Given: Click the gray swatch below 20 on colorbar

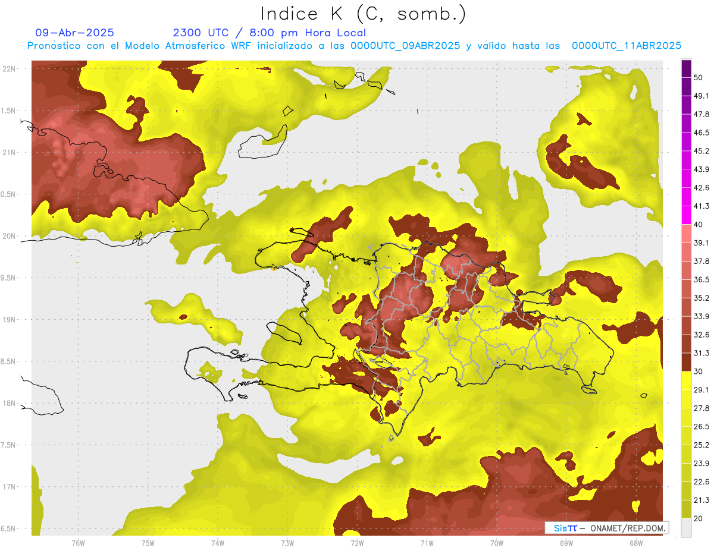Looking at the screenshot, I should pyautogui.click(x=686, y=528).
